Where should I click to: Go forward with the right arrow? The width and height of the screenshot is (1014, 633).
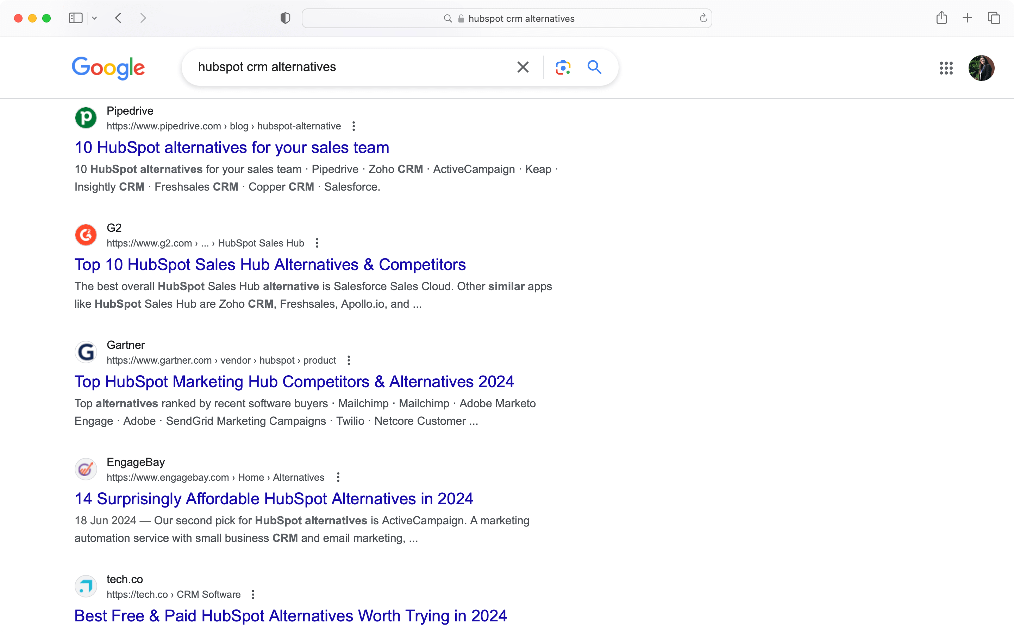coord(143,18)
